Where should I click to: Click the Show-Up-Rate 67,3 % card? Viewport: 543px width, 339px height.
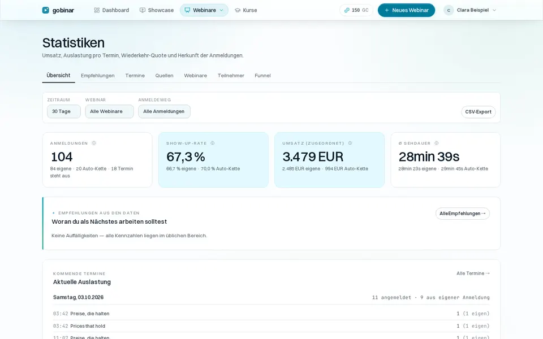pyautogui.click(x=213, y=160)
